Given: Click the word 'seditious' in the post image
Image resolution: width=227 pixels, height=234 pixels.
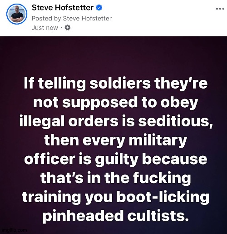Looking at the screenshot, I should point(174,121).
